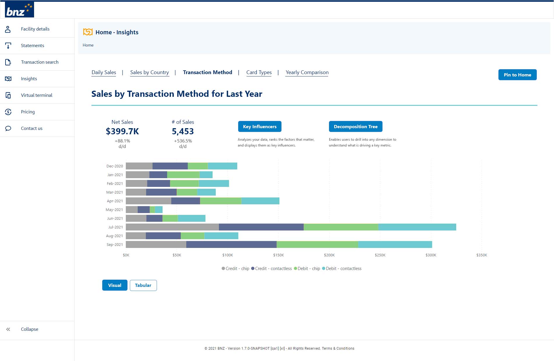554x361 pixels.
Task: Launch the Decomposition Tree
Action: [355, 126]
